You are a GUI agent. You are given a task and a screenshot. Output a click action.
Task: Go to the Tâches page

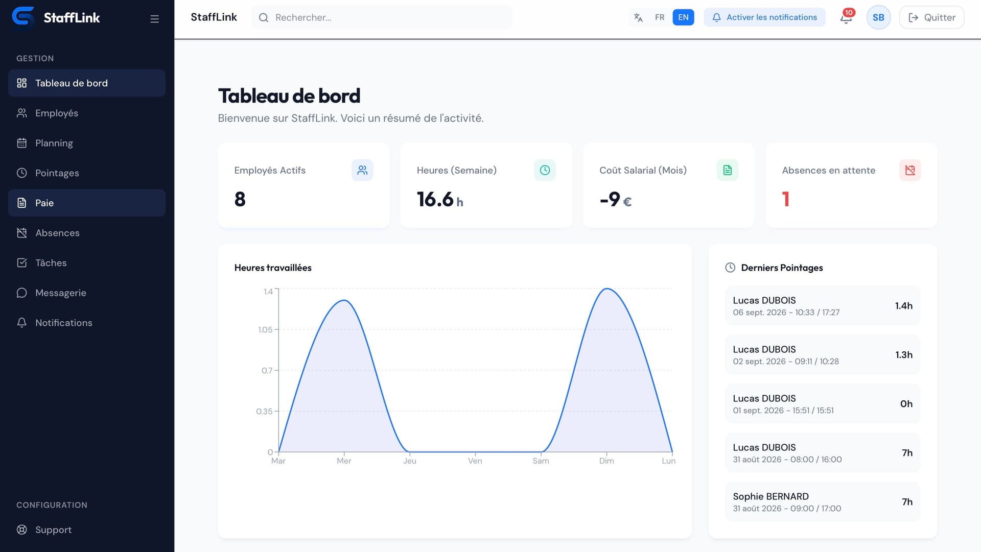point(87,262)
